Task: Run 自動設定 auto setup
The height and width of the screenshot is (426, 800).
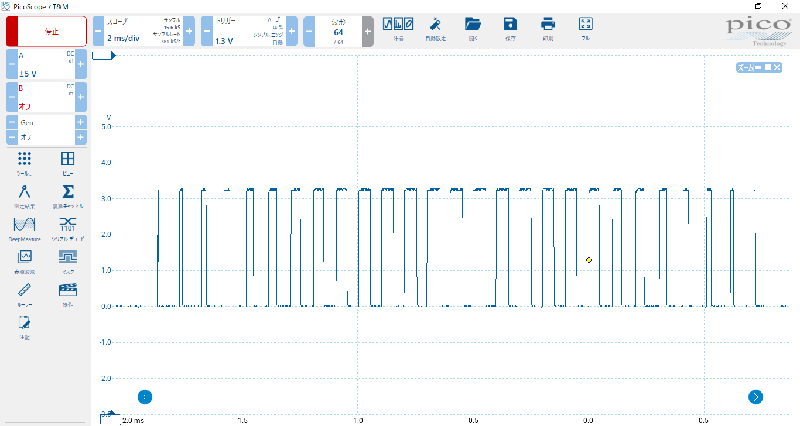Action: pyautogui.click(x=436, y=29)
